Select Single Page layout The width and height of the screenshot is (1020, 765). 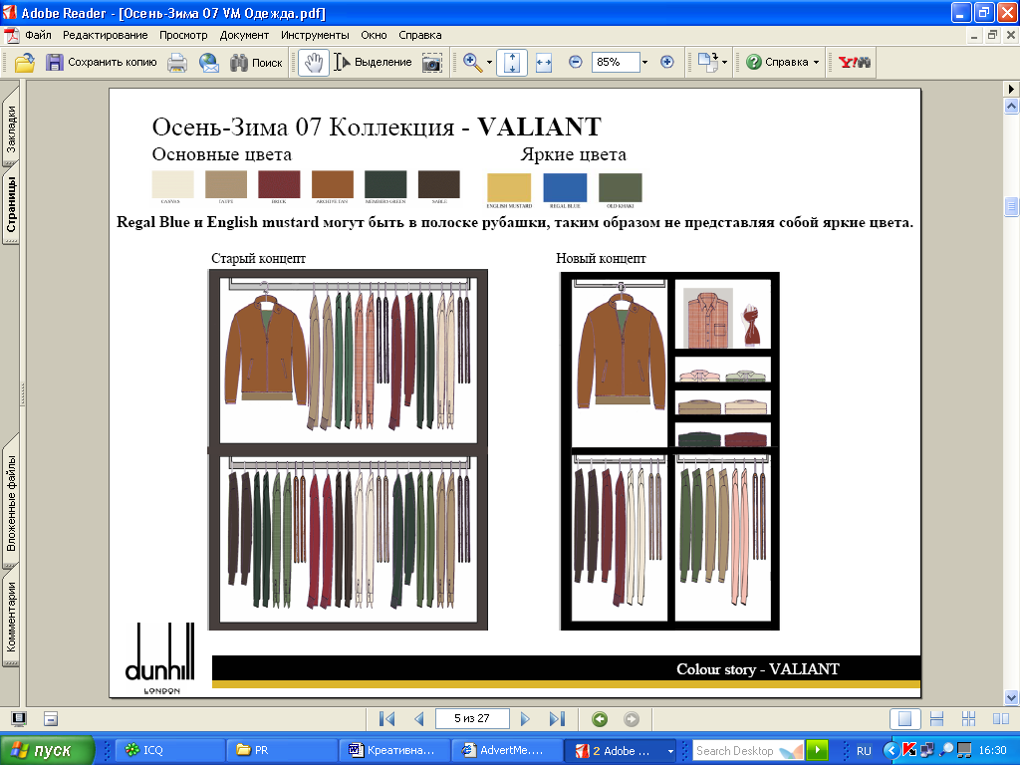pos(904,719)
